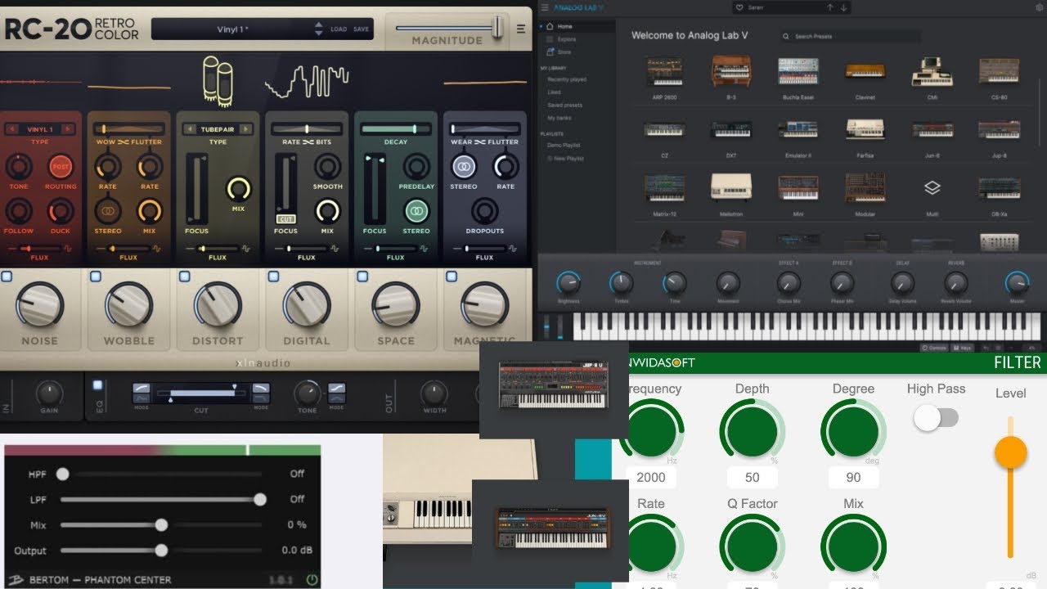Click the Digital module Flux waveform icon
1047x589 pixels.
tap(335, 248)
